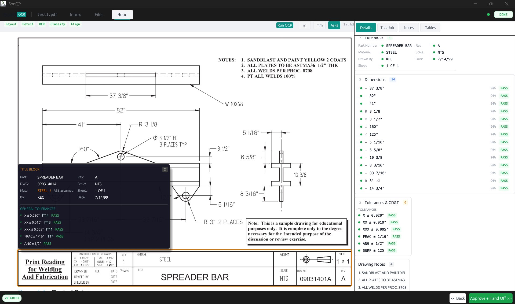Close the Title Block popup
The height and width of the screenshot is (304, 515).
pyautogui.click(x=165, y=169)
